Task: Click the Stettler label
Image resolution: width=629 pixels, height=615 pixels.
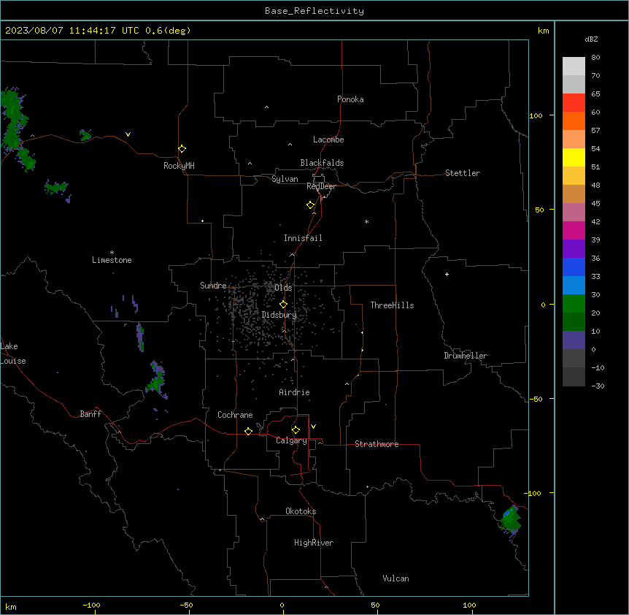Action: pyautogui.click(x=462, y=173)
